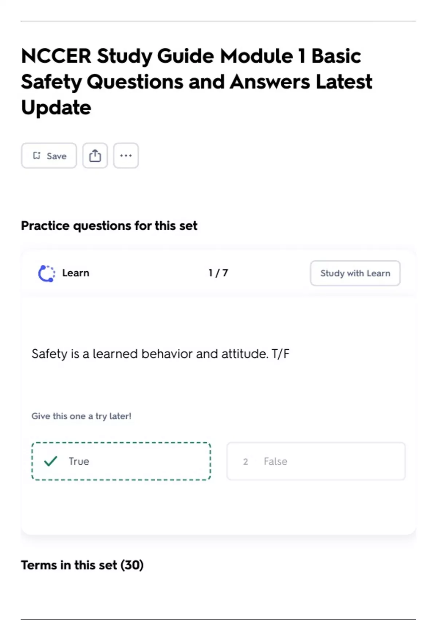This screenshot has width=437, height=620.
Task: Click the Learn label in the practice header
Action: 76,273
